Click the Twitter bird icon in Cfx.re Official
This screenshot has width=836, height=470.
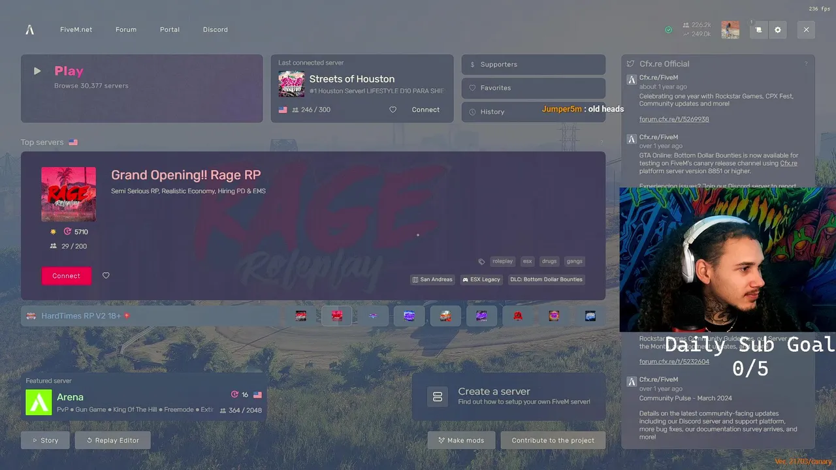pos(630,64)
